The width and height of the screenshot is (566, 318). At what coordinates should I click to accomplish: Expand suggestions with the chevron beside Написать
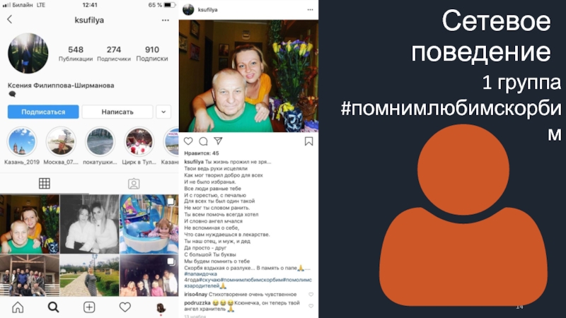[x=163, y=112]
